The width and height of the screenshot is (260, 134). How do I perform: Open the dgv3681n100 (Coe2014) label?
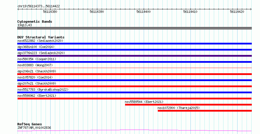pos(36,47)
